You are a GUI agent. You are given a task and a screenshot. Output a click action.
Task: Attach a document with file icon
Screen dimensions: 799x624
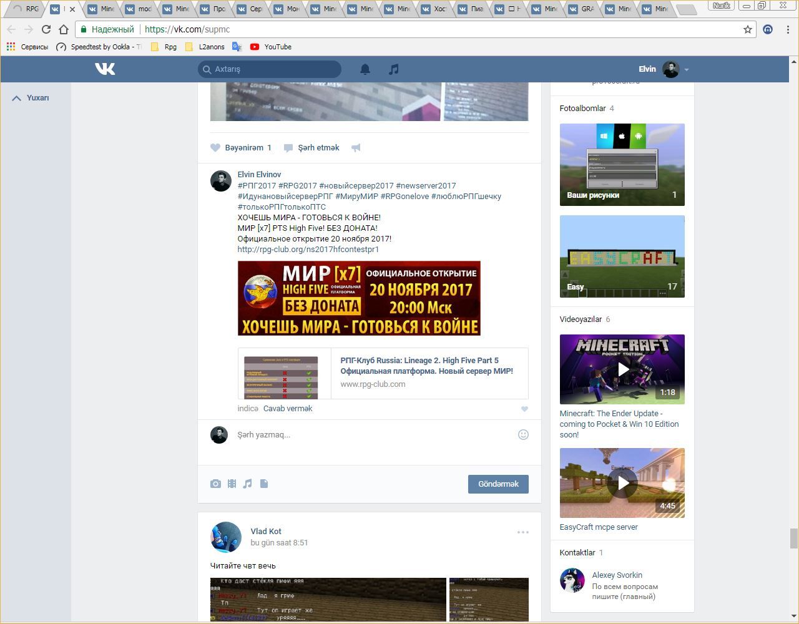(264, 484)
